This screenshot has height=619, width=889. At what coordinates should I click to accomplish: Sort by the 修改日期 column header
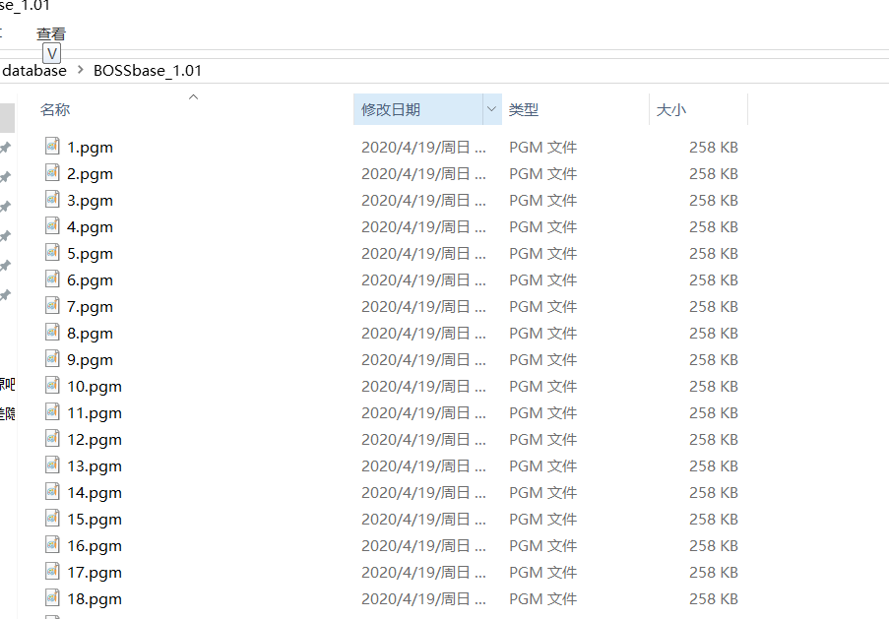(x=391, y=109)
